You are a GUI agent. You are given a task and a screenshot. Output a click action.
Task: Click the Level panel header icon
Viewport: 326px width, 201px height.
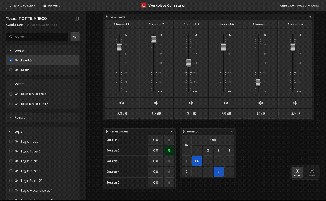click(107, 17)
